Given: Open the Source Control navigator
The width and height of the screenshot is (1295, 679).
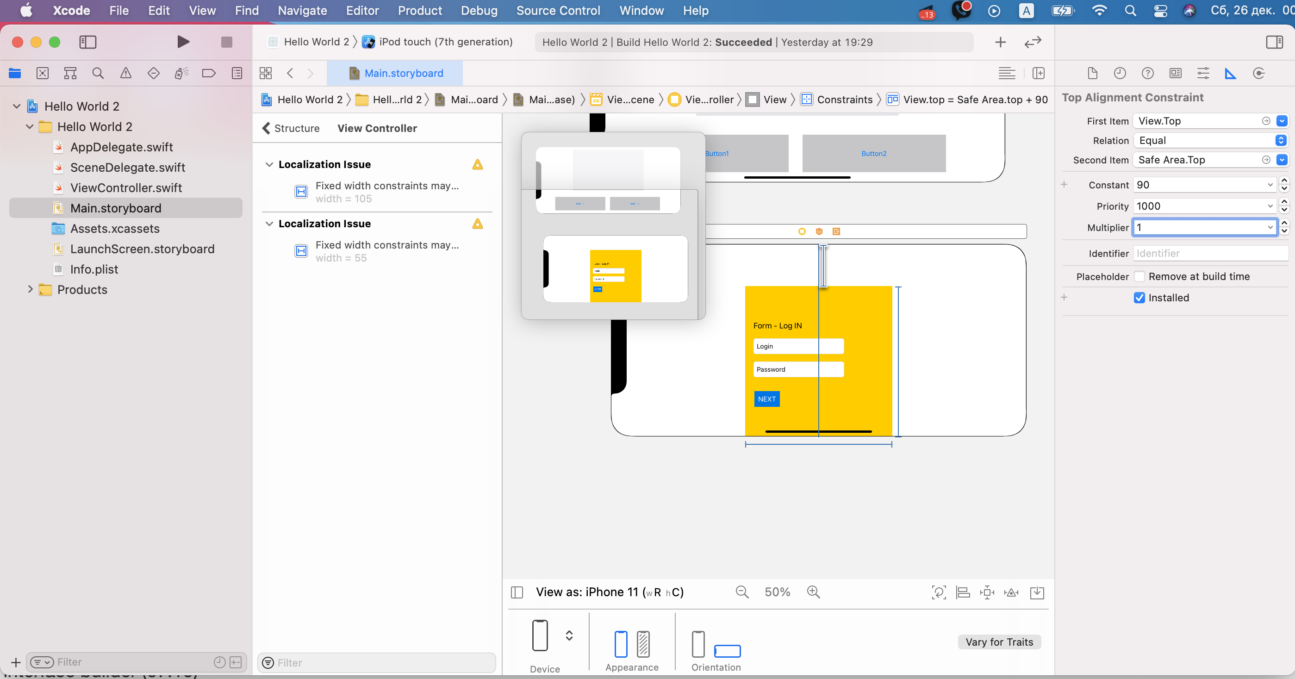Looking at the screenshot, I should (43, 74).
